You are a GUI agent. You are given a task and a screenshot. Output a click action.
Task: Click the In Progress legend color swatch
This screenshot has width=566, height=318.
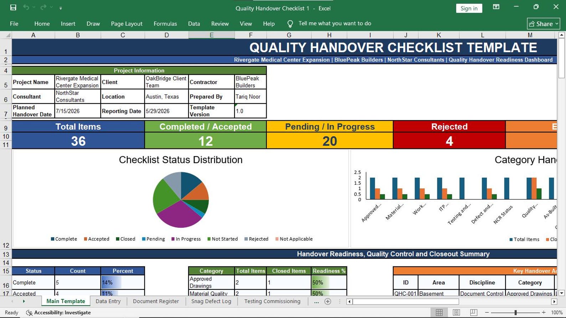pyautogui.click(x=173, y=239)
